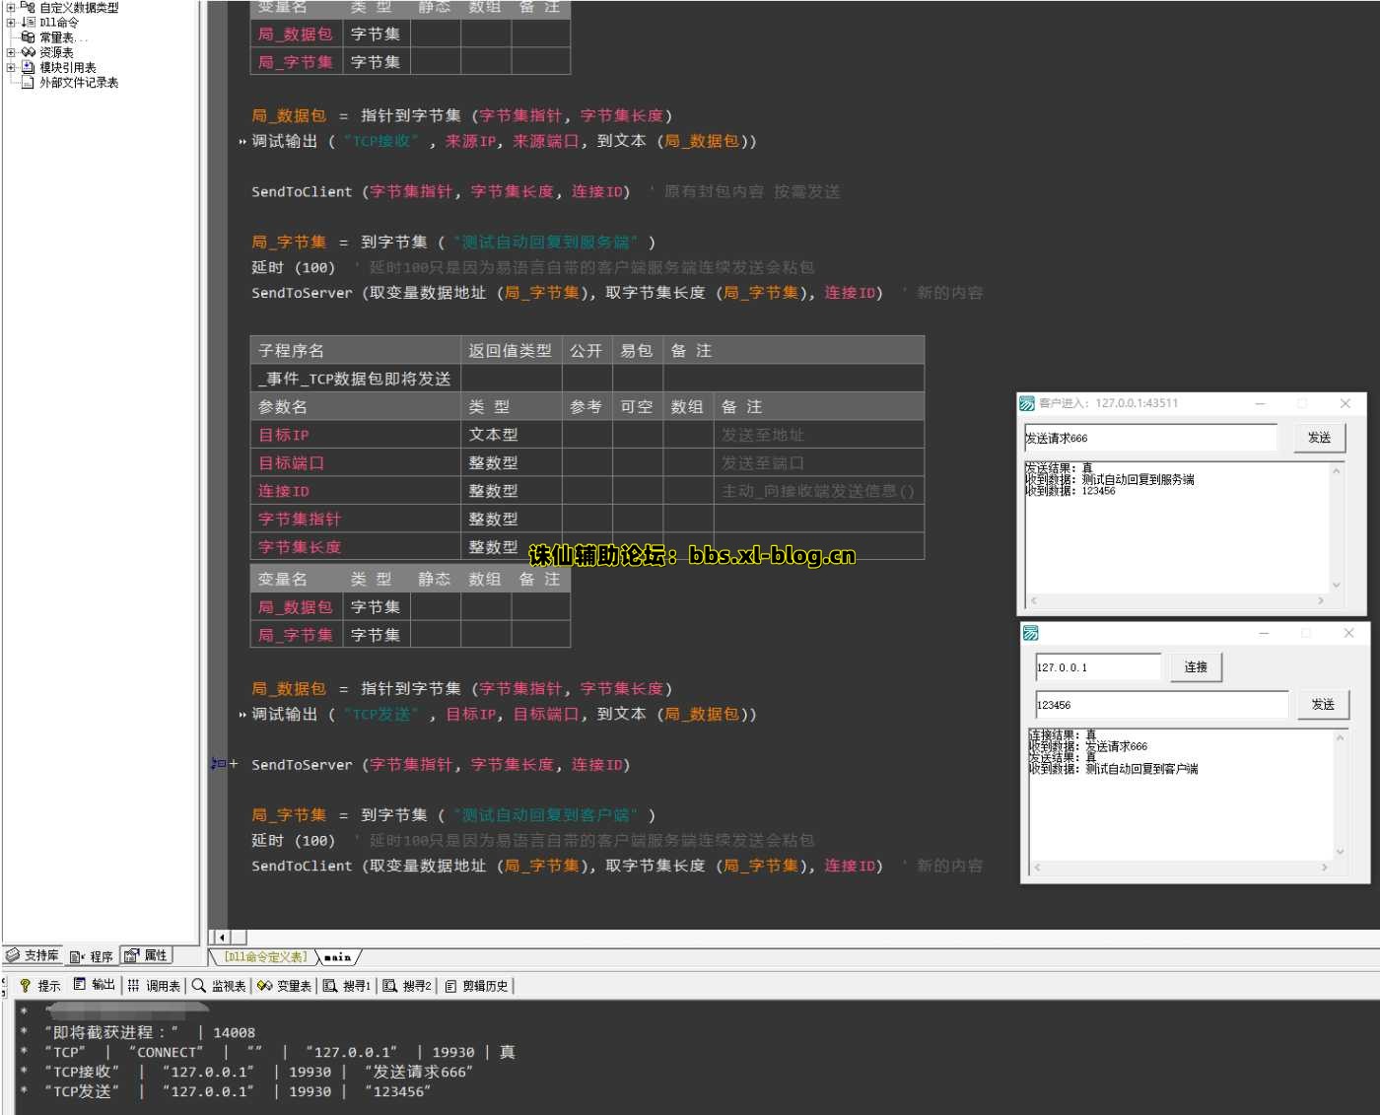1380x1115 pixels.
Task: Open the 输出 output tab
Action: [x=95, y=985]
